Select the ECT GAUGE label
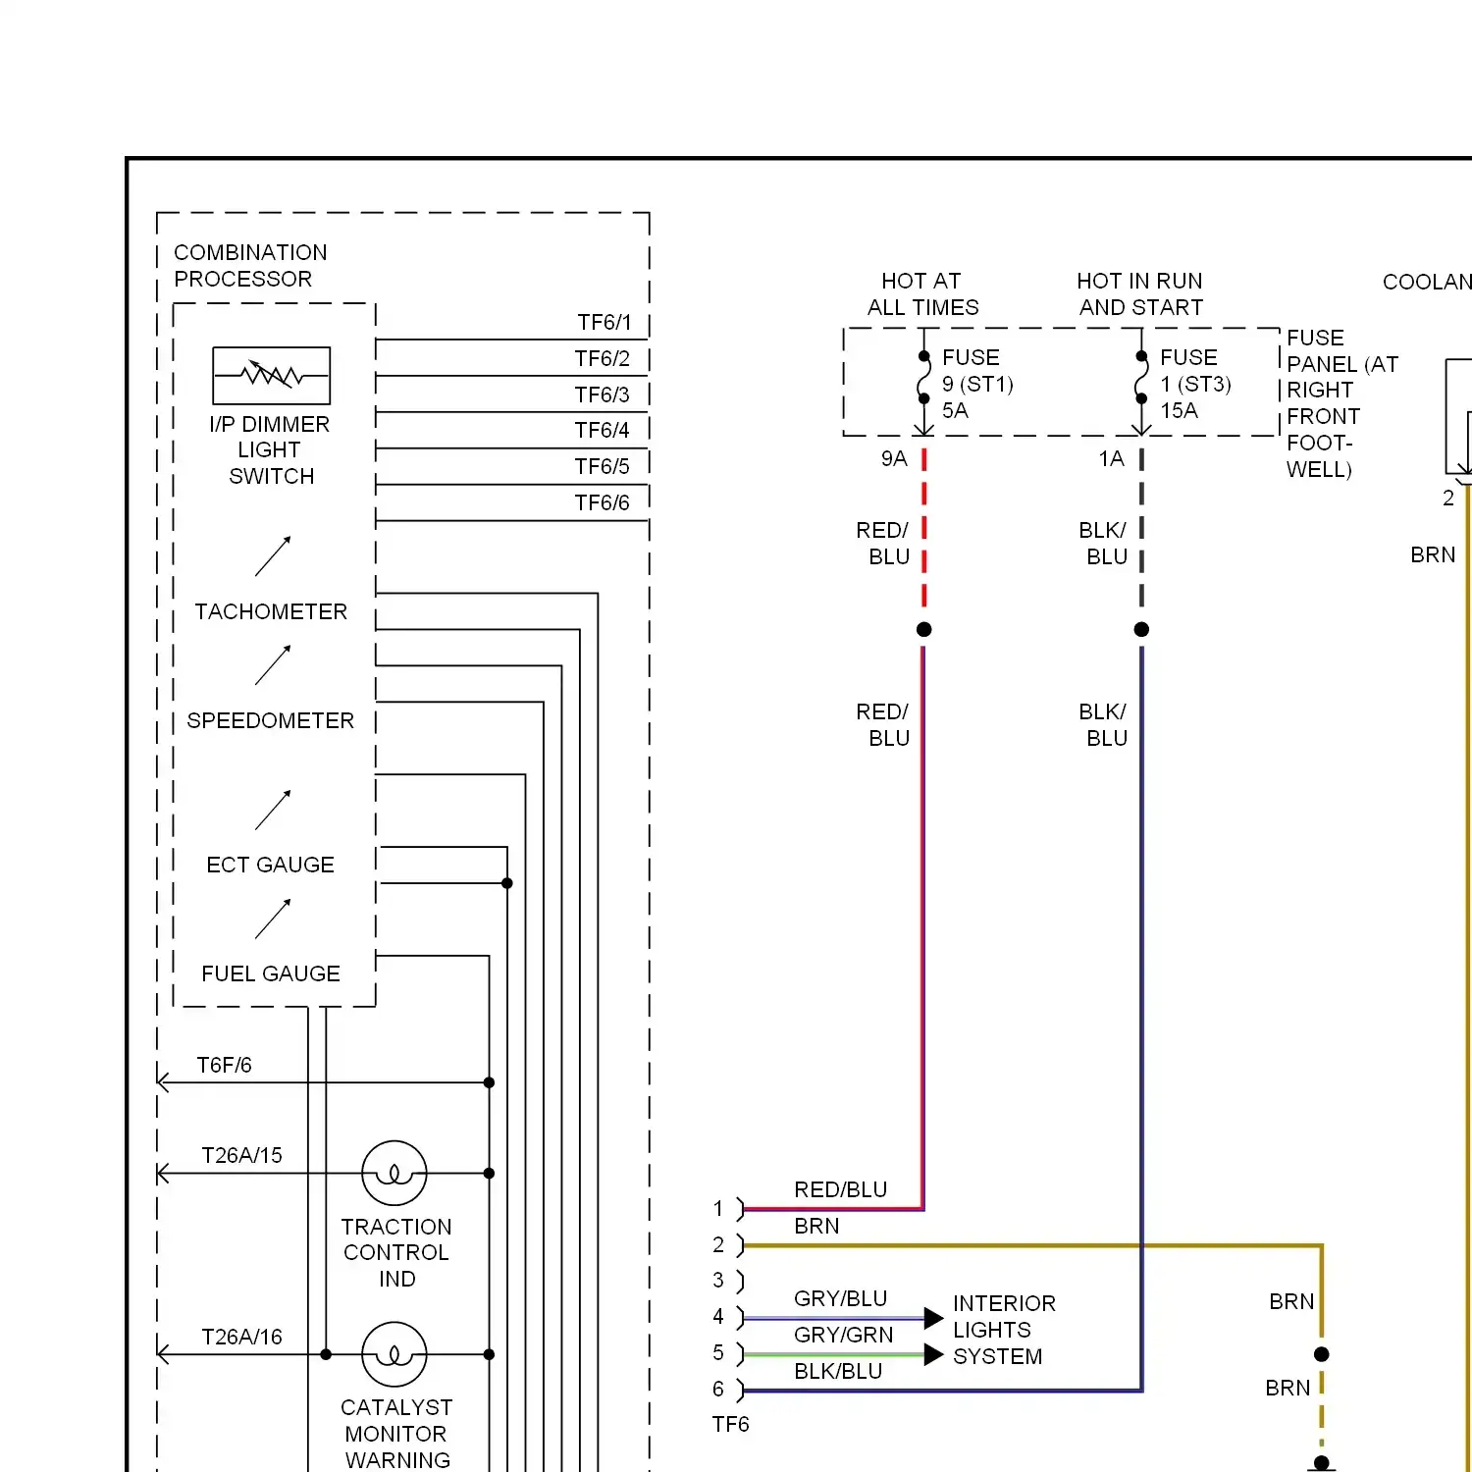Image resolution: width=1472 pixels, height=1472 pixels. tap(271, 865)
